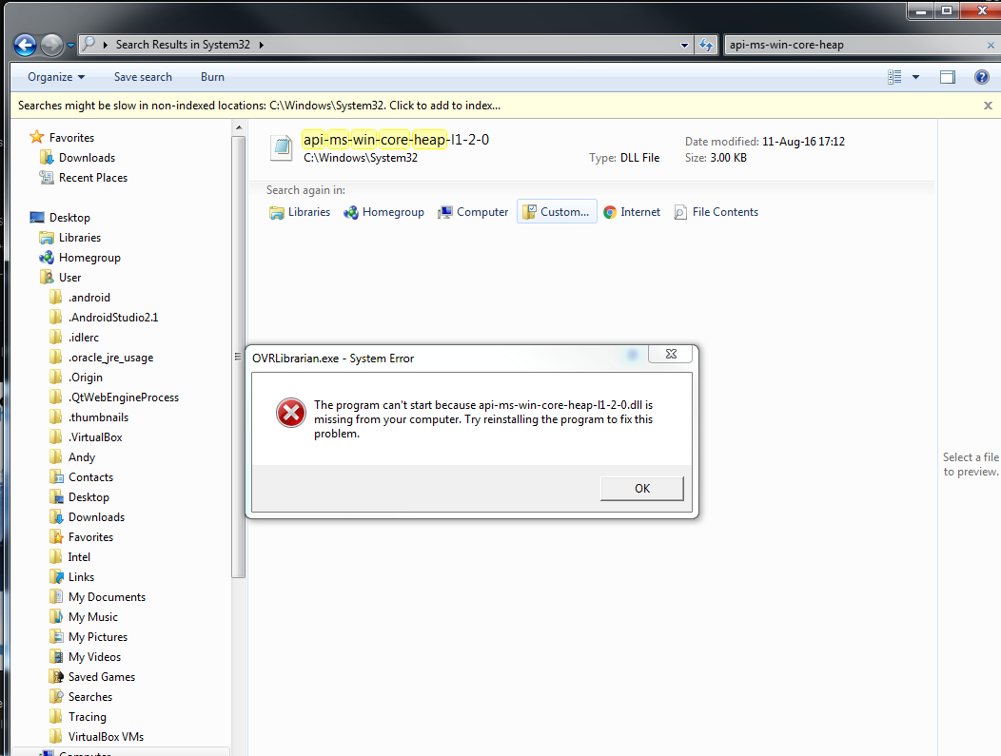The width and height of the screenshot is (1001, 756).
Task: Click the search box containing api-ms-win-core-heap
Action: tap(854, 45)
